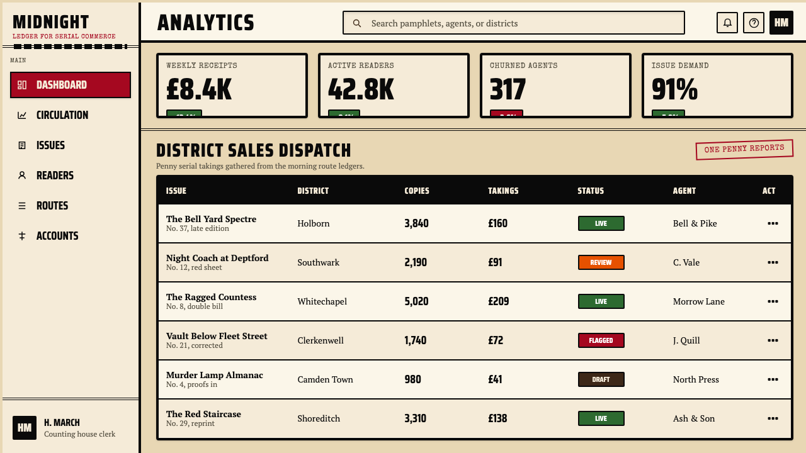
Task: Open actions menu for The Red Staircase
Action: (773, 418)
